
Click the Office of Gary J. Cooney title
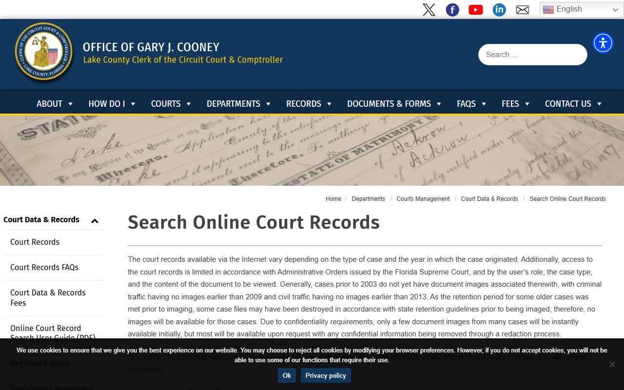coord(151,47)
